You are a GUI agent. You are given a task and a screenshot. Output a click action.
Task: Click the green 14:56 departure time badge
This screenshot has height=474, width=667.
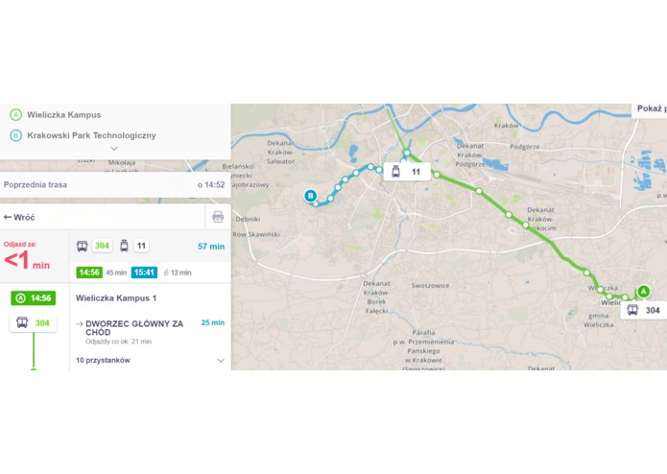89,273
